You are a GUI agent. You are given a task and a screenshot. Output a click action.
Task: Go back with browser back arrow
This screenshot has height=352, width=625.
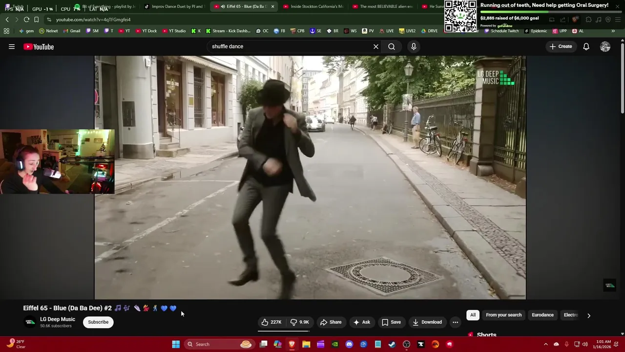coord(7,20)
